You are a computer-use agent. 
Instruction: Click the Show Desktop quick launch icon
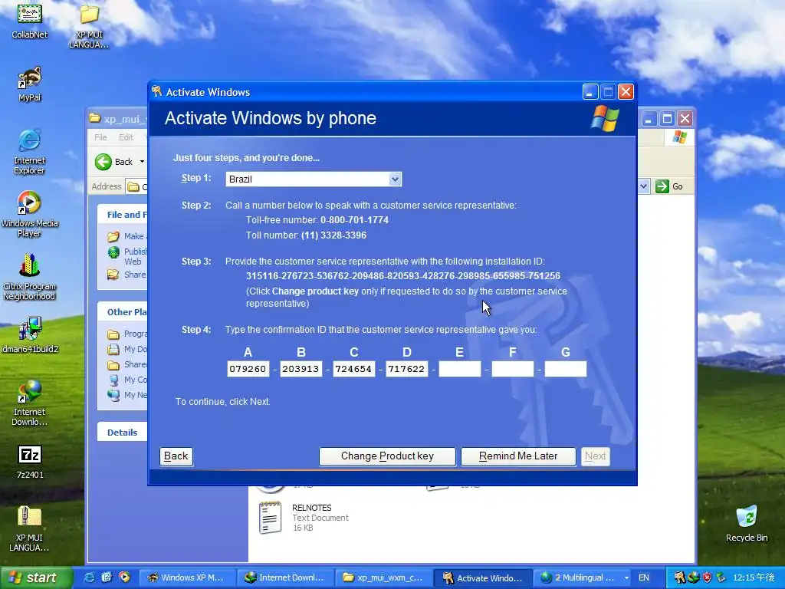pyautogui.click(x=107, y=577)
